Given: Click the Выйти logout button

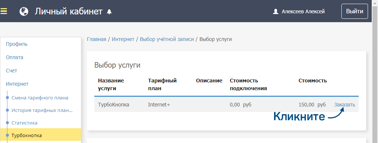Looking at the screenshot, I should pyautogui.click(x=354, y=11).
